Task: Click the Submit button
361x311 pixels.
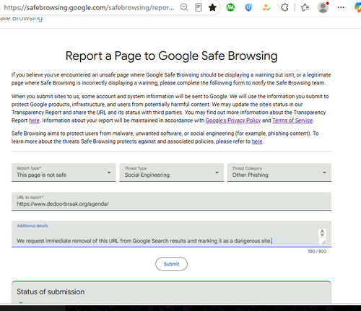Action: pyautogui.click(x=171, y=264)
